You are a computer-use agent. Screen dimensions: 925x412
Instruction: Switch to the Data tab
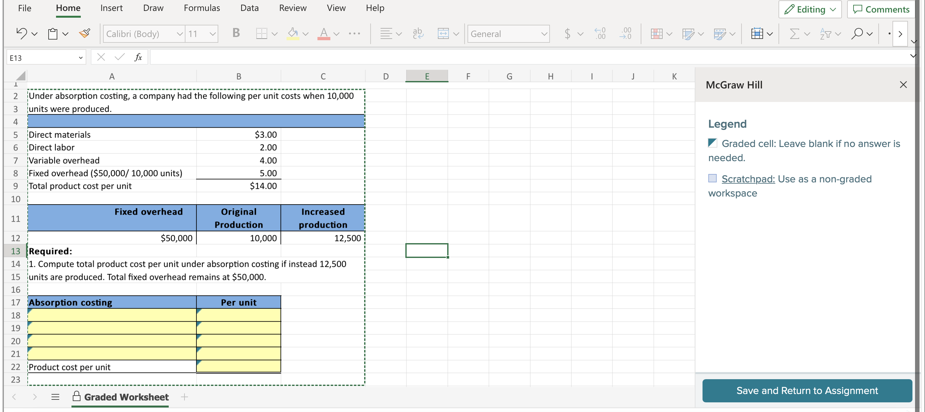pyautogui.click(x=250, y=8)
